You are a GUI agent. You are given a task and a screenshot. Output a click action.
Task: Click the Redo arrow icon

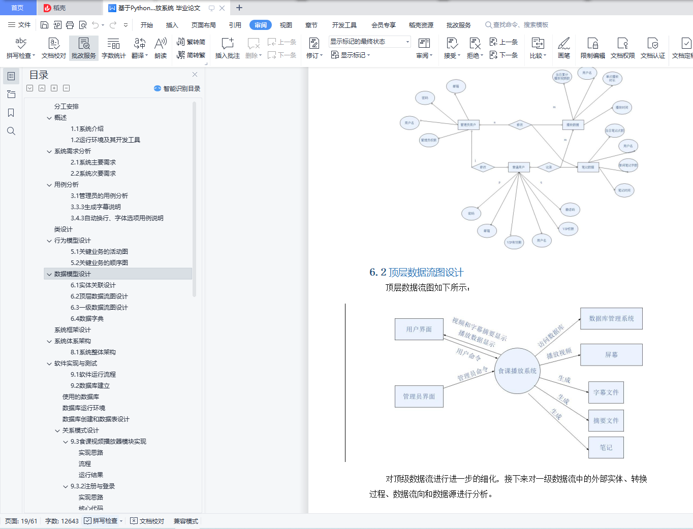[x=113, y=25]
